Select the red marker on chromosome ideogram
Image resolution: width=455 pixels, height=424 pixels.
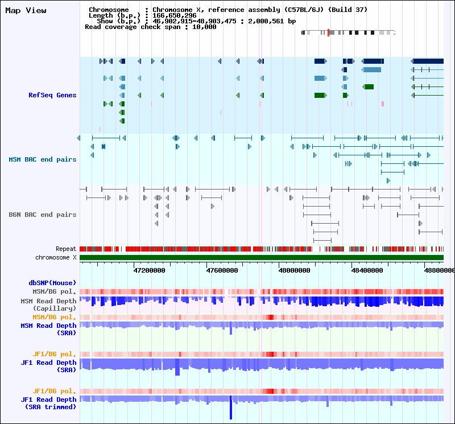328,32
